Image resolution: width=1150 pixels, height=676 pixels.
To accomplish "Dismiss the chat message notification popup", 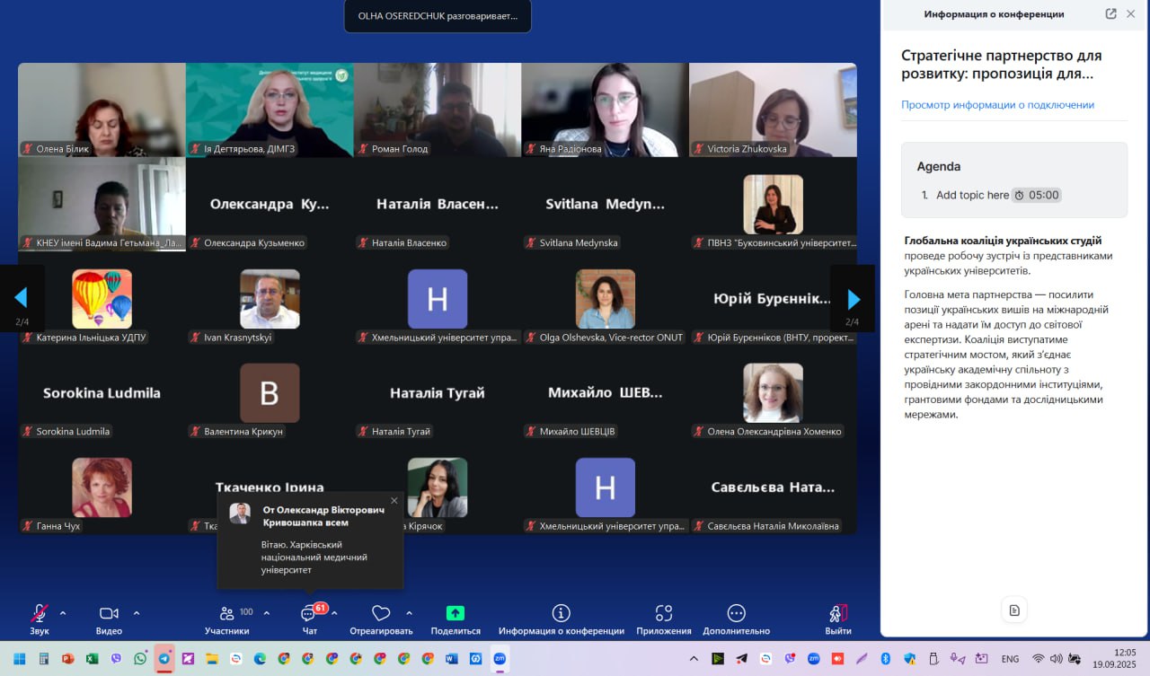I will (x=394, y=501).
